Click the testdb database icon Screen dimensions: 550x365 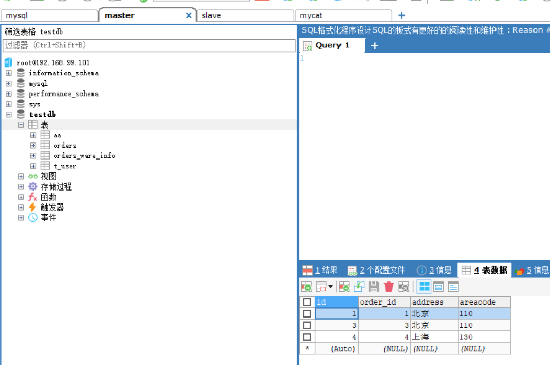click(x=21, y=115)
